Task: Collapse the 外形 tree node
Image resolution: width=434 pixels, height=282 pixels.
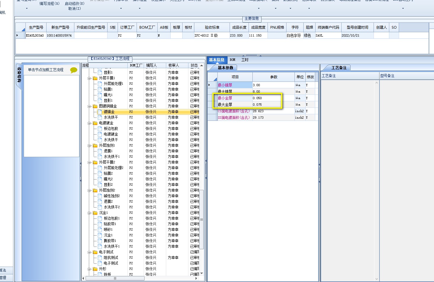Action: pyautogui.click(x=89, y=269)
